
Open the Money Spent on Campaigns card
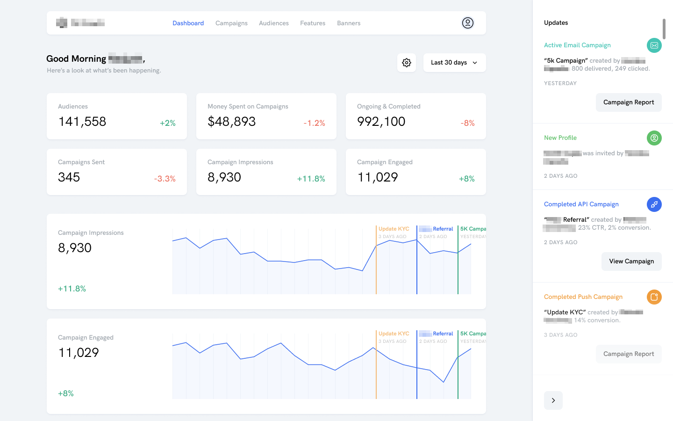coord(266,116)
